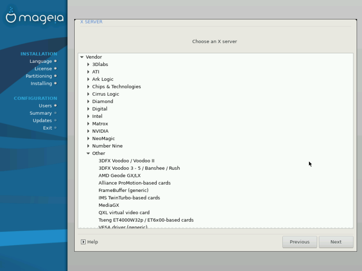Viewport: 362px width, 271px height.
Task: Select 3DFX Voodoo / Voodoo II
Action: pos(127,161)
